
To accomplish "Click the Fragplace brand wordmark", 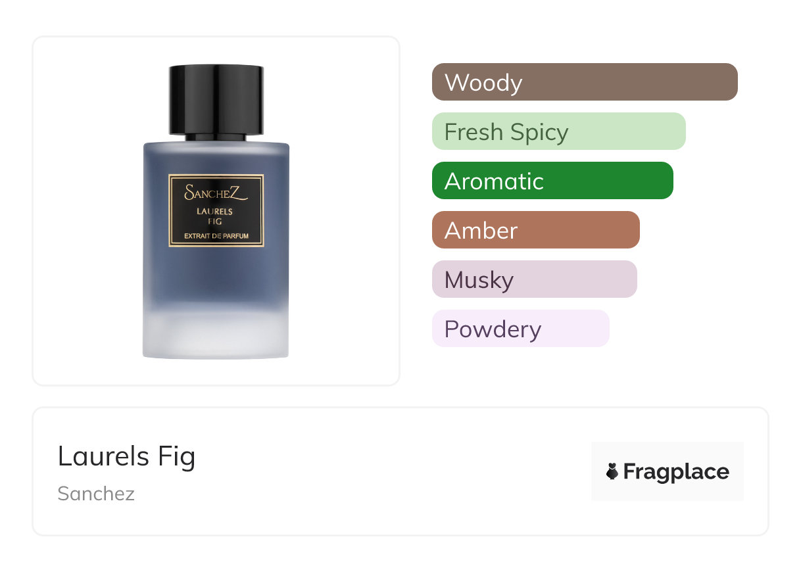I will click(676, 472).
